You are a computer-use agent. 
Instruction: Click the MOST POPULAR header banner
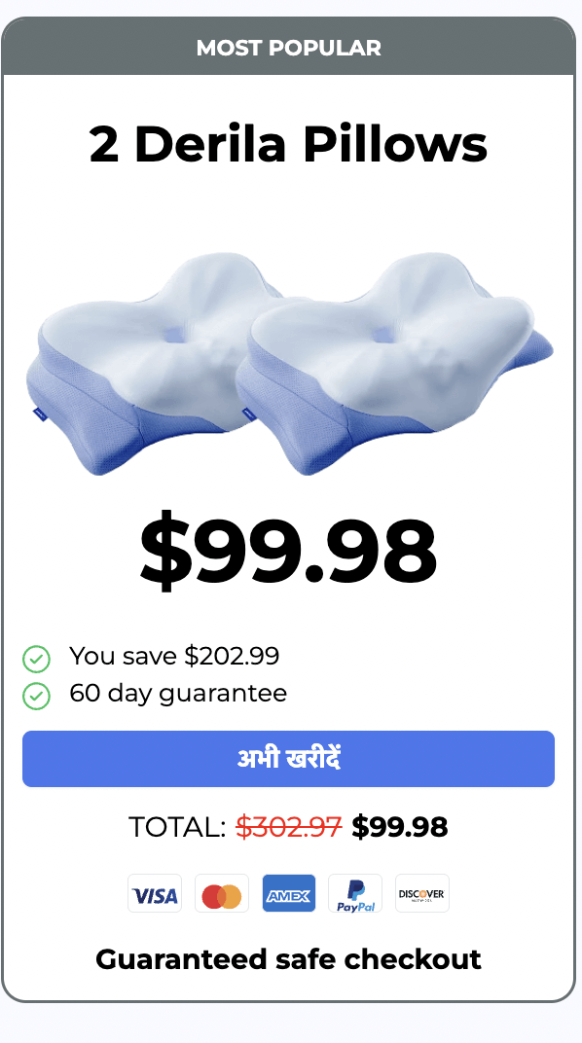289,48
